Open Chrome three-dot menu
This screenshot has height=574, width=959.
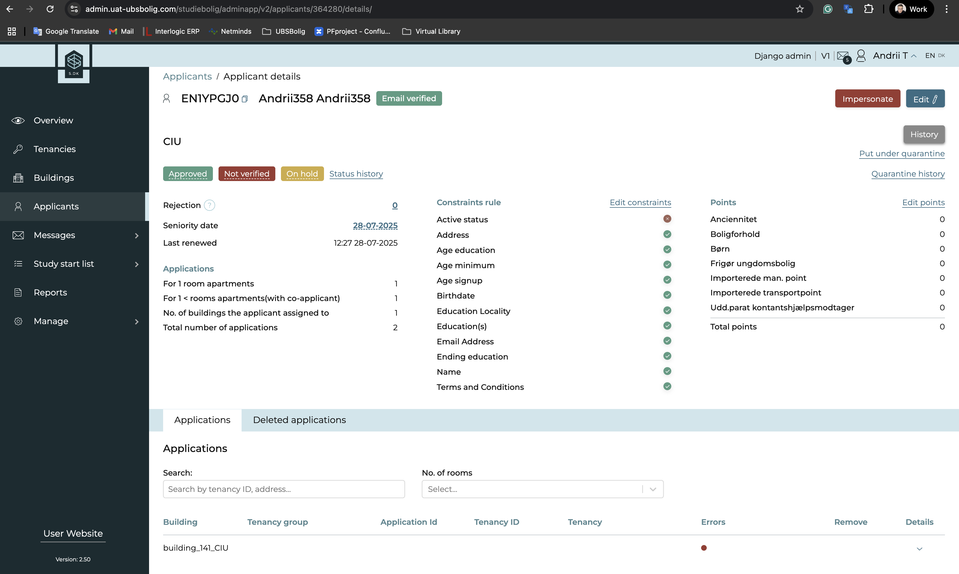[x=947, y=9]
